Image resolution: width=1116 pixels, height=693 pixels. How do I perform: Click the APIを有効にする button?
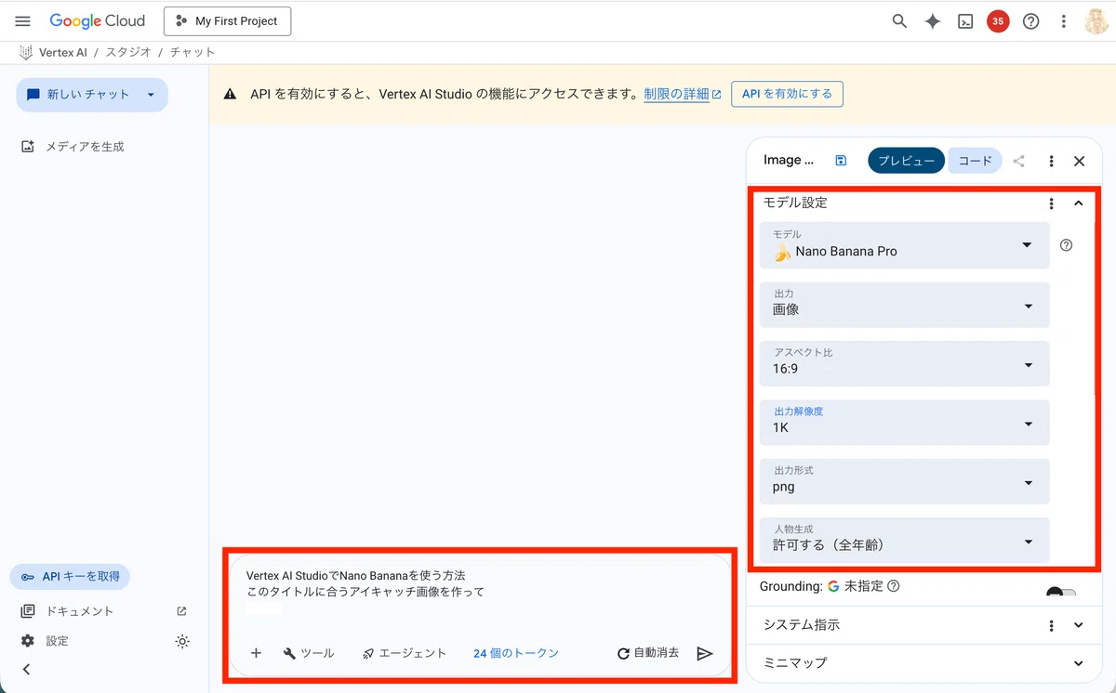coord(787,94)
